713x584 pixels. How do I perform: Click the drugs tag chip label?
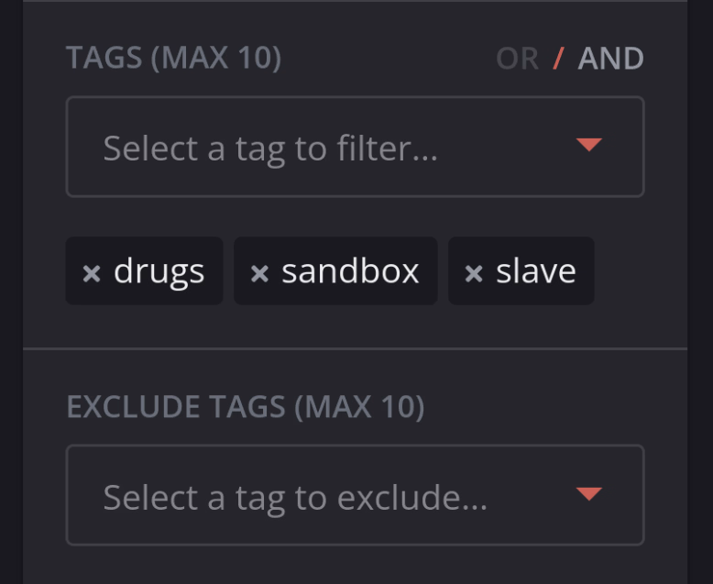(x=159, y=271)
